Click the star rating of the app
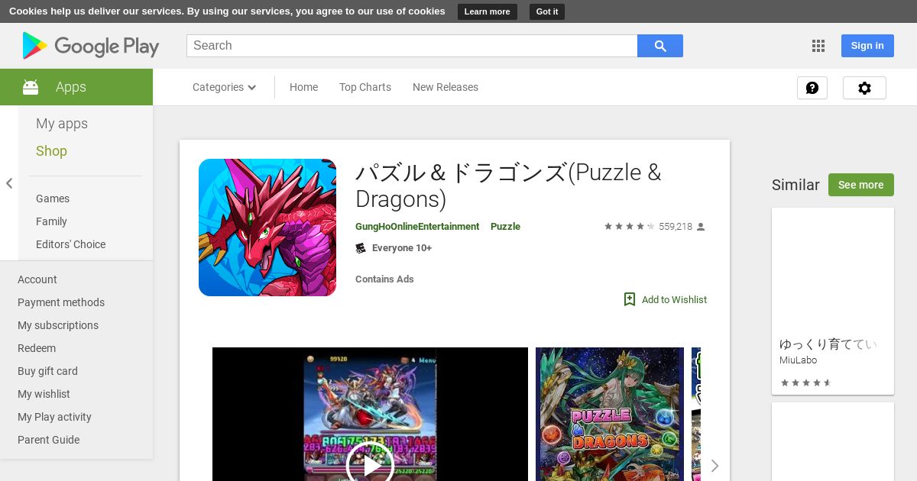 pos(630,227)
